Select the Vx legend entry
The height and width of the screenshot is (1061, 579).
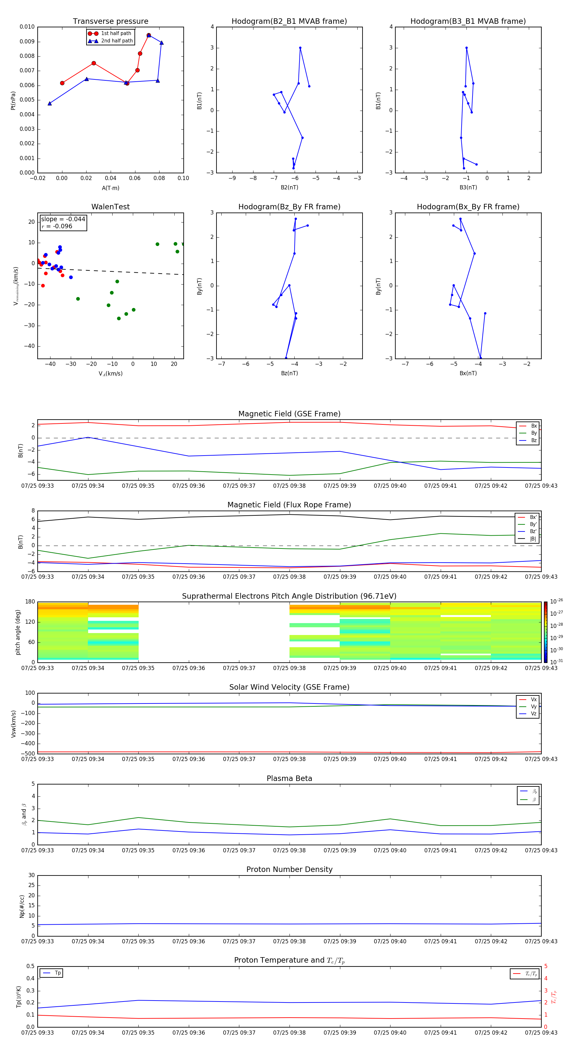tap(528, 700)
